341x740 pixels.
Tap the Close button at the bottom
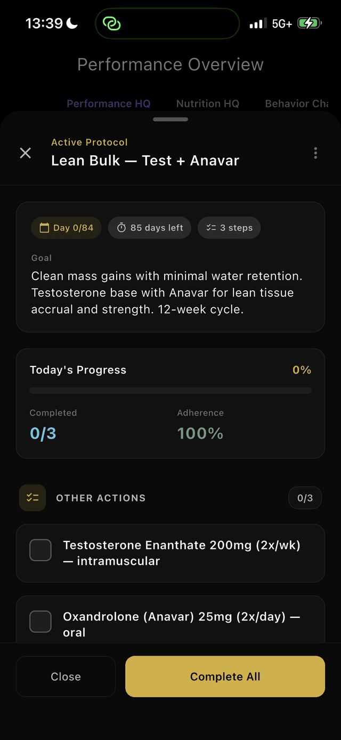coord(66,676)
